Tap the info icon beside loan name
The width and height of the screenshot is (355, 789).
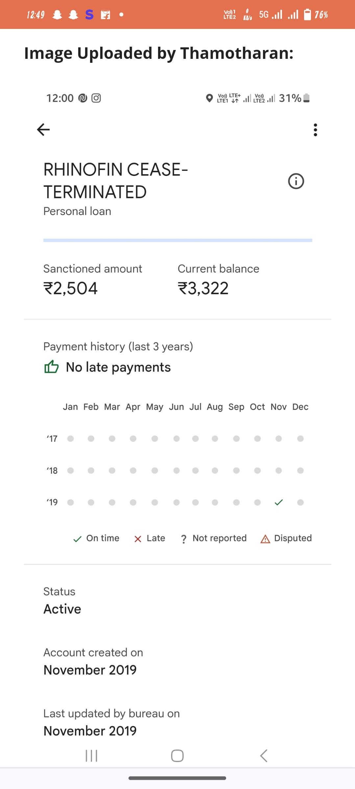296,181
